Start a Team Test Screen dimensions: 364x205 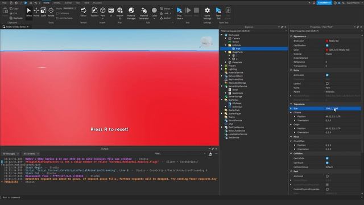pos(218,13)
